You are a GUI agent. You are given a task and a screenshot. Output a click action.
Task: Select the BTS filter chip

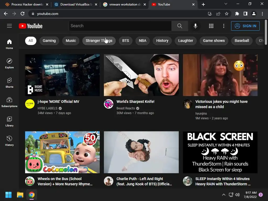click(125, 41)
